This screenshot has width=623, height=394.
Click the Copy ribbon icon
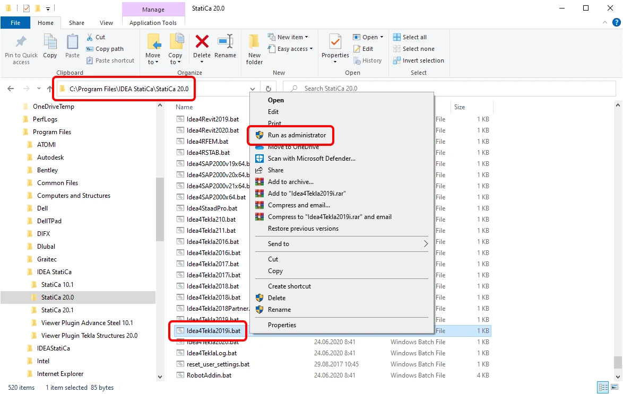tap(50, 42)
